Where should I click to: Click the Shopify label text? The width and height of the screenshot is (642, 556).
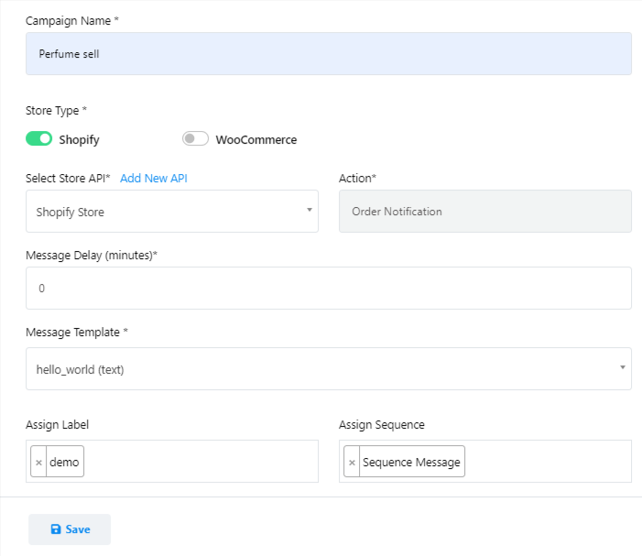click(79, 140)
